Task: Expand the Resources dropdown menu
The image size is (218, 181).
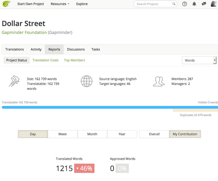Action: click(x=60, y=4)
